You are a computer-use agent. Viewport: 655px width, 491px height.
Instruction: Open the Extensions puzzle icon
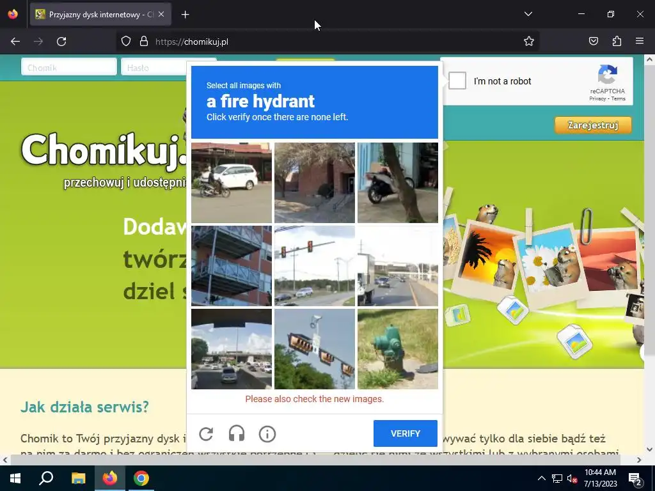[617, 42]
